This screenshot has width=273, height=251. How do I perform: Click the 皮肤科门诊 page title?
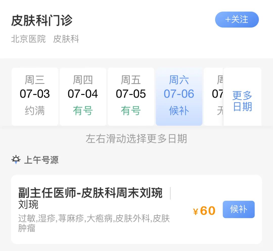pyautogui.click(x=42, y=20)
